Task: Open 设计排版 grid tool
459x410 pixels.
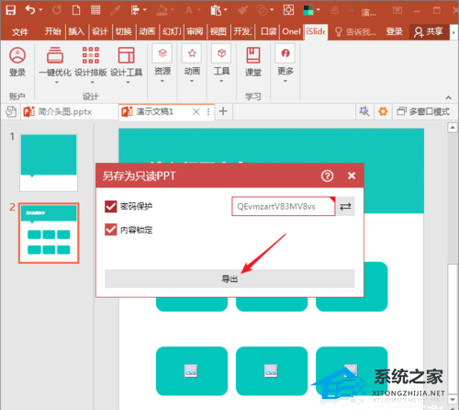Action: 91,63
